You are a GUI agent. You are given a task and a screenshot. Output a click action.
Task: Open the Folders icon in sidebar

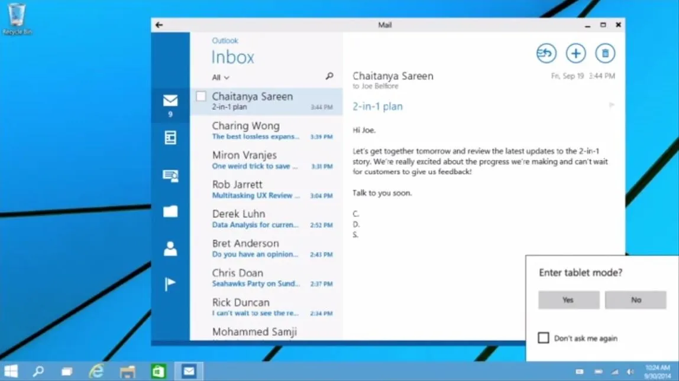click(x=170, y=211)
